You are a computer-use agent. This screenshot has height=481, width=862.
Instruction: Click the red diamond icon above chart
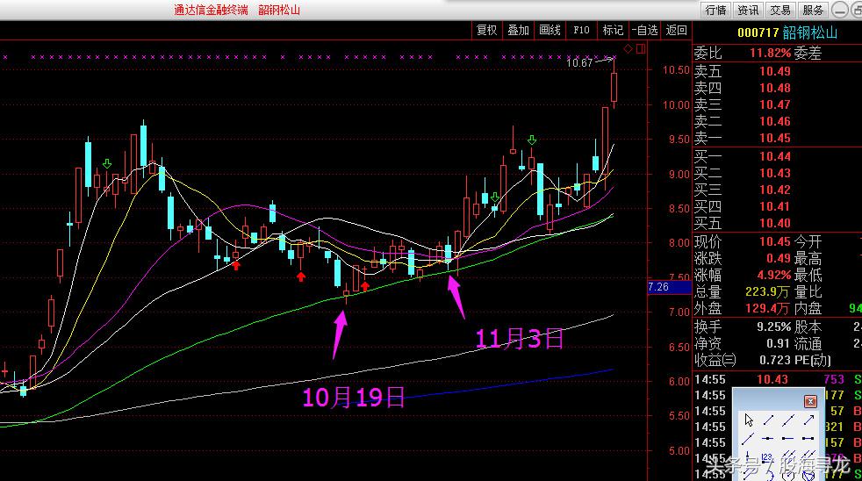point(628,47)
